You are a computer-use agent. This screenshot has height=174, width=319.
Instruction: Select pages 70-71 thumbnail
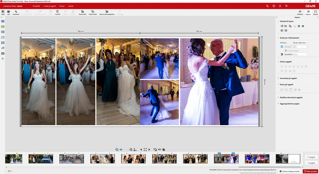tap(41, 159)
